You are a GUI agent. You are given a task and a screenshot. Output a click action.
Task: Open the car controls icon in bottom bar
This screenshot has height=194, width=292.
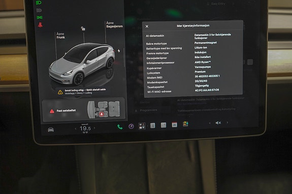[x=51, y=130]
